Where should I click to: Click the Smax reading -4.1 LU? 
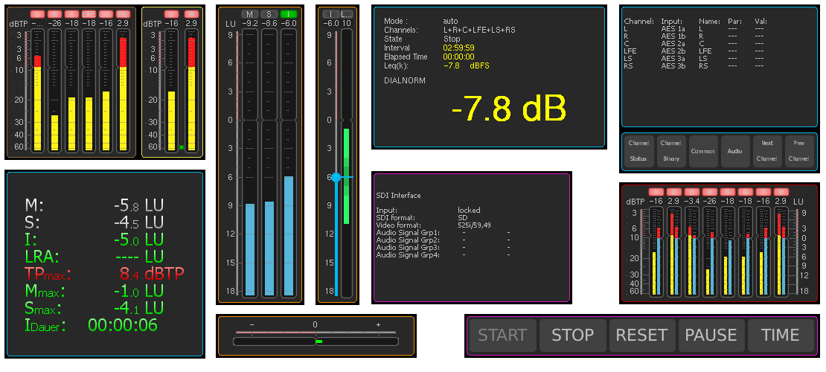[x=138, y=308]
